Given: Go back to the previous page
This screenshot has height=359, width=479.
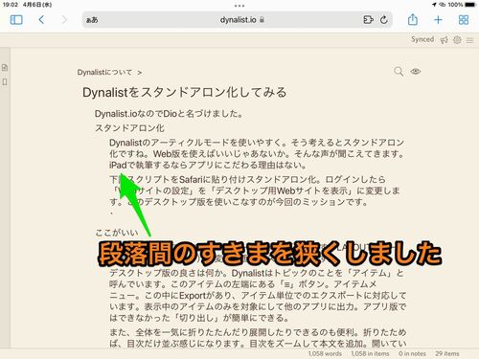Looking at the screenshot, I should [41, 20].
